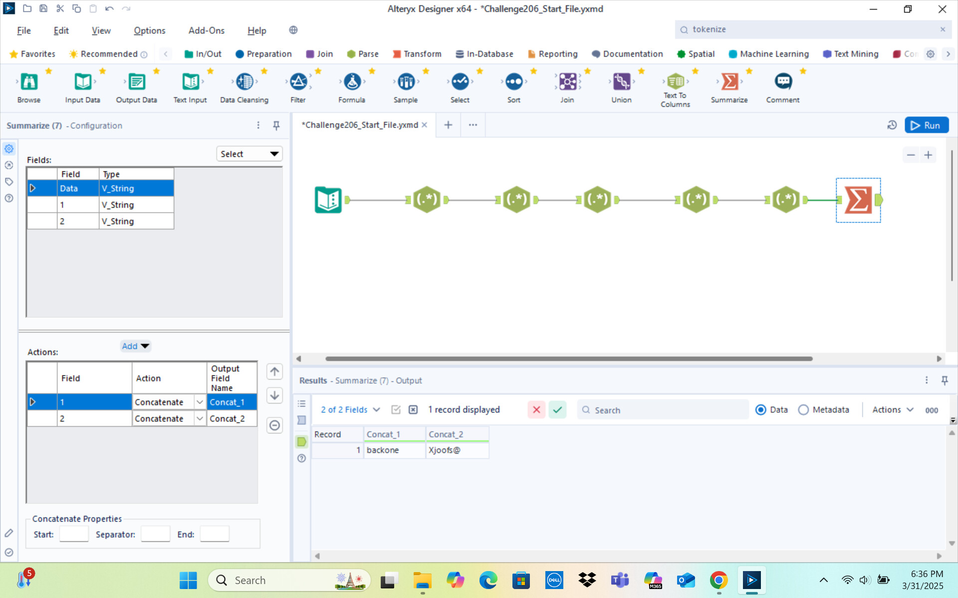Viewport: 958px width, 598px height.
Task: Choose the Sample tool
Action: click(406, 82)
